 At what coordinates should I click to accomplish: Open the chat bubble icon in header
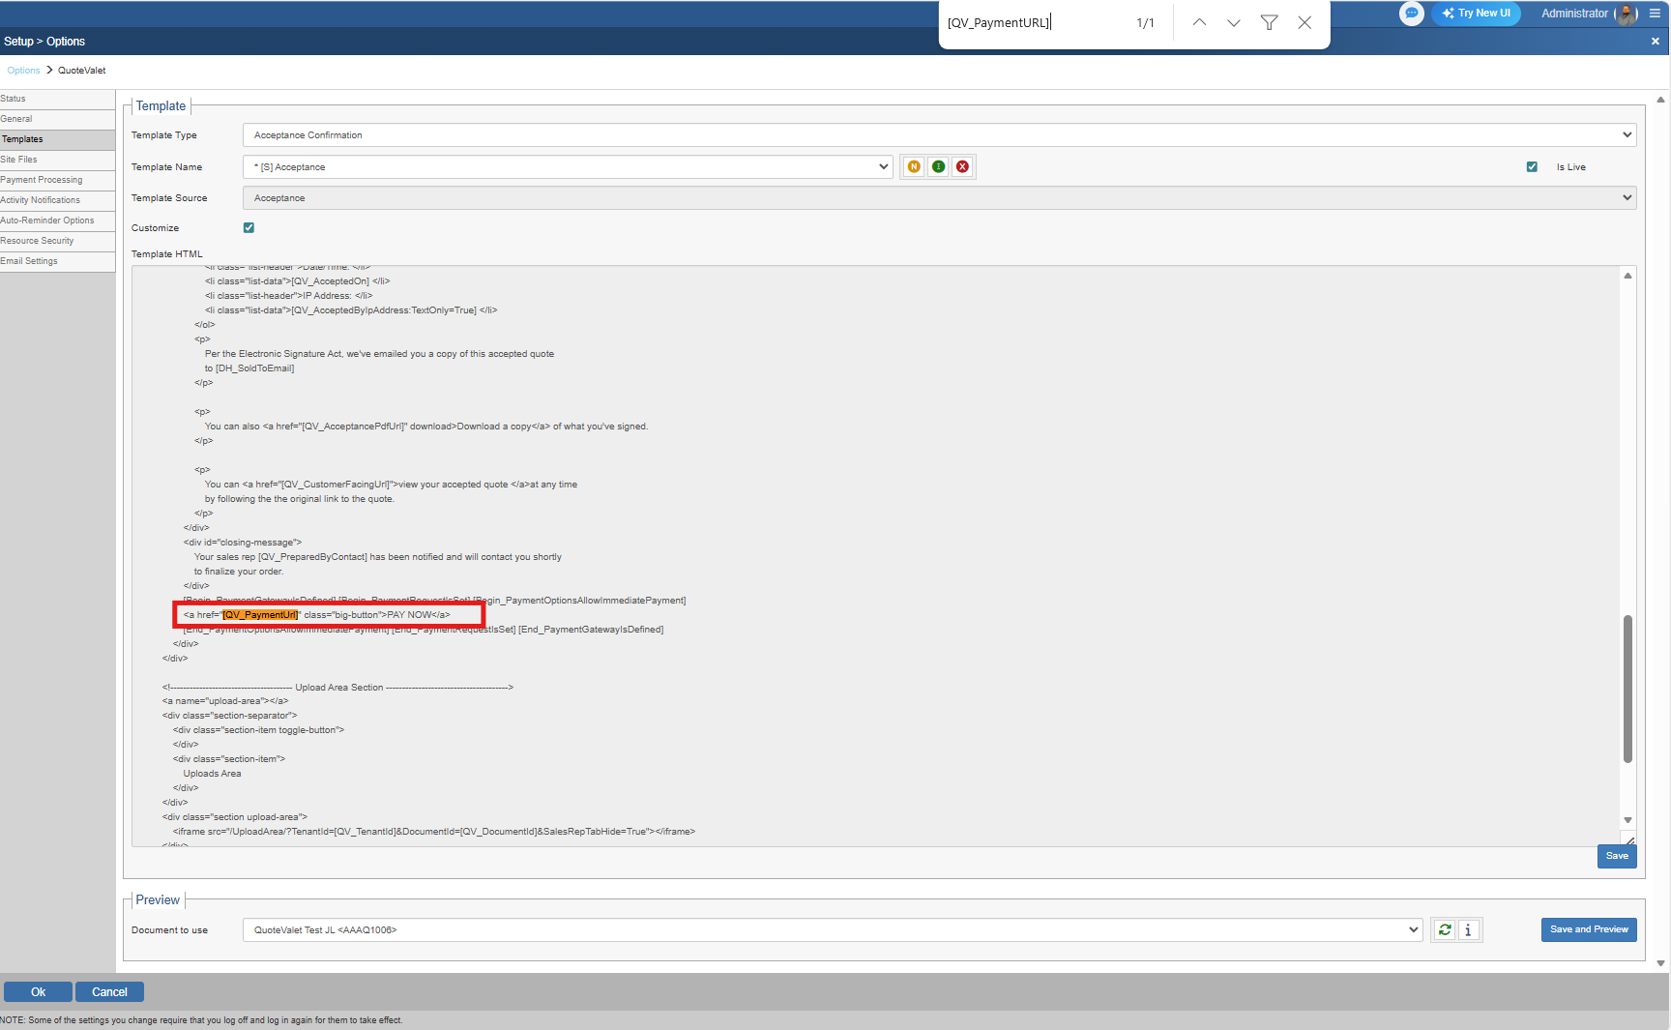[x=1411, y=14]
